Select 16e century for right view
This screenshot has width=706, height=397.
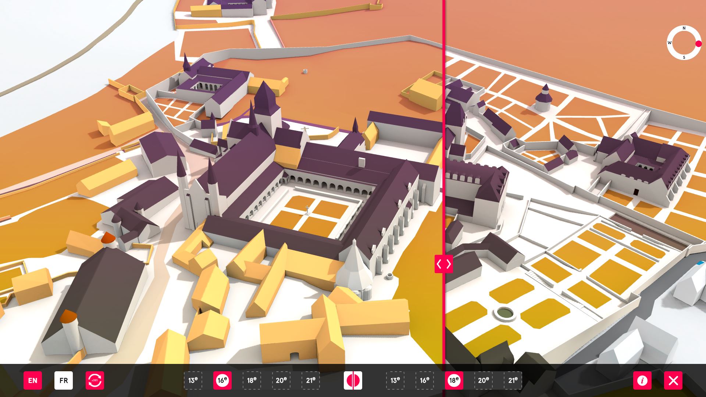click(x=425, y=380)
